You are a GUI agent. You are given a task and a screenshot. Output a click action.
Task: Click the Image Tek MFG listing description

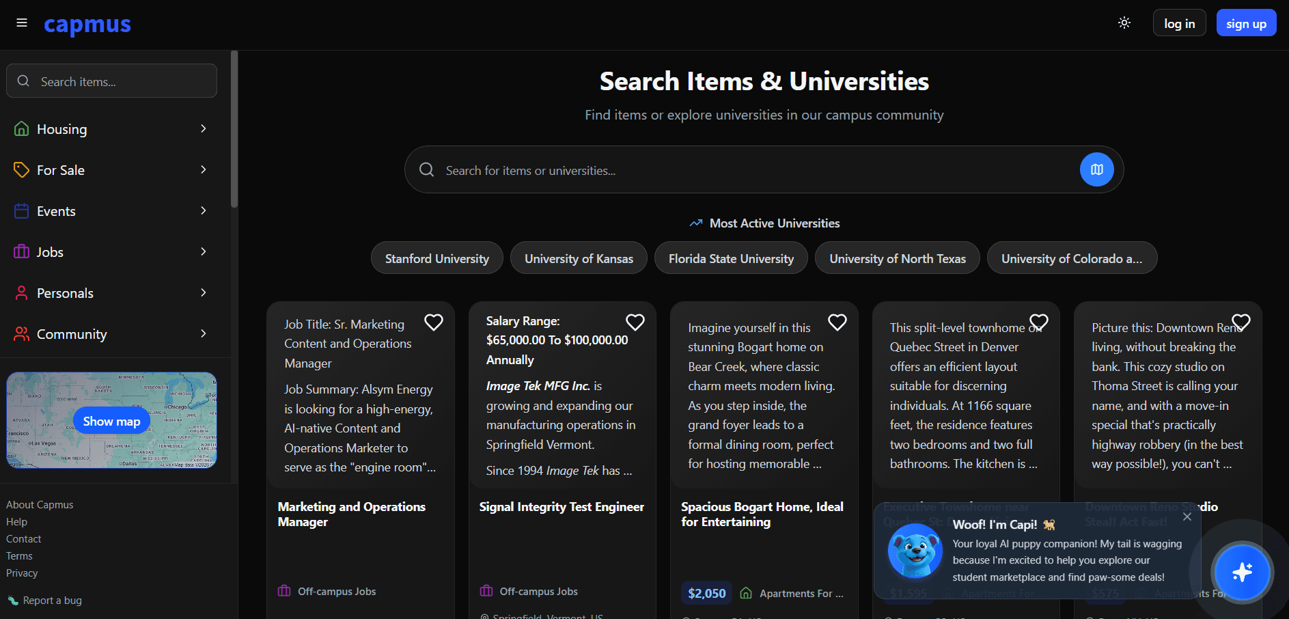coord(562,396)
